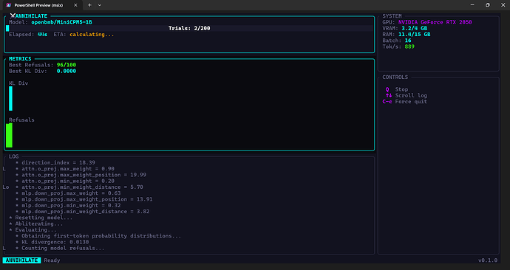Screen dimensions: 510x270
Task: Click the Force quit label
Action: click(411, 102)
